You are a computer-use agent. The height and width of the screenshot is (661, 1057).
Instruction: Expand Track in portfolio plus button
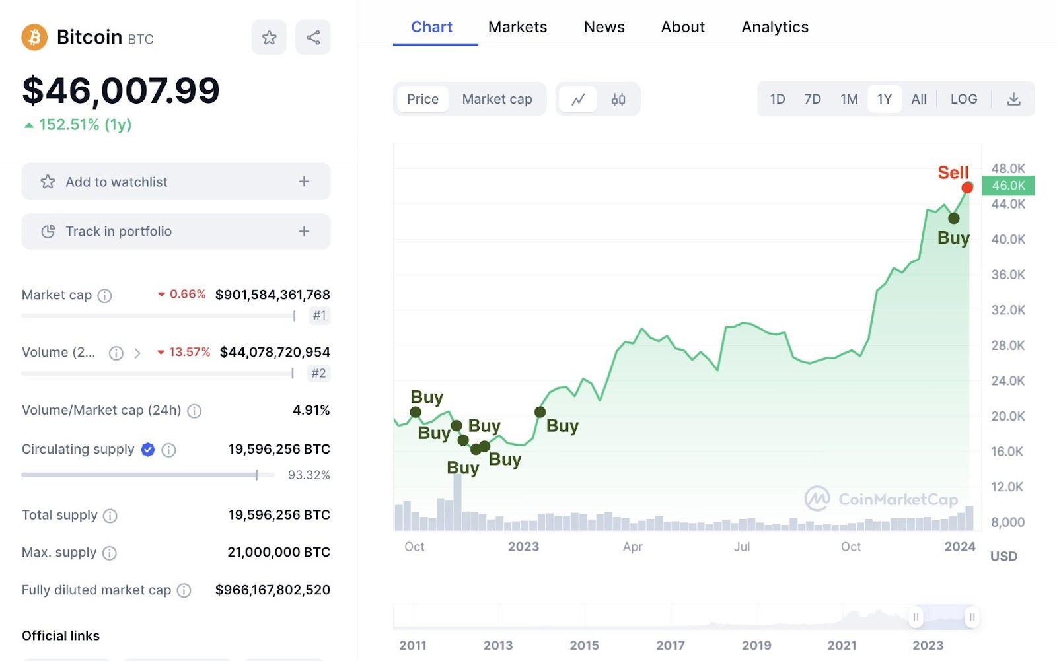304,232
